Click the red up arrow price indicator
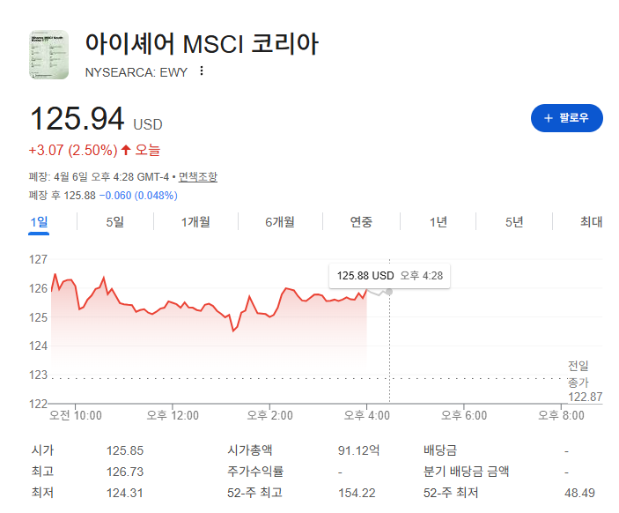 [126, 150]
